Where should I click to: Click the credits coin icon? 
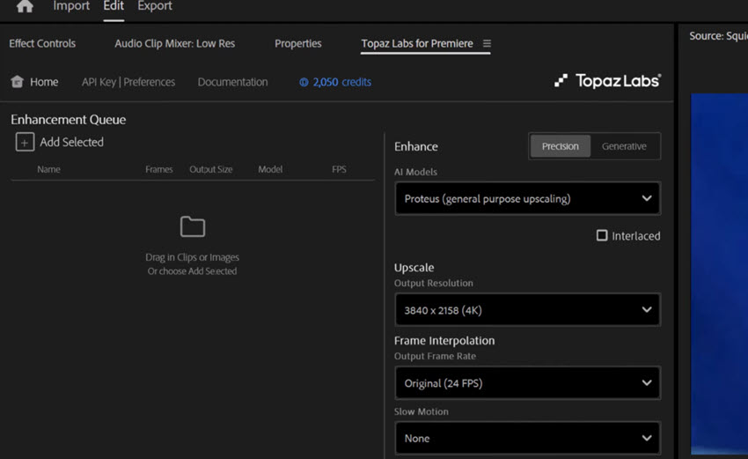tap(304, 82)
